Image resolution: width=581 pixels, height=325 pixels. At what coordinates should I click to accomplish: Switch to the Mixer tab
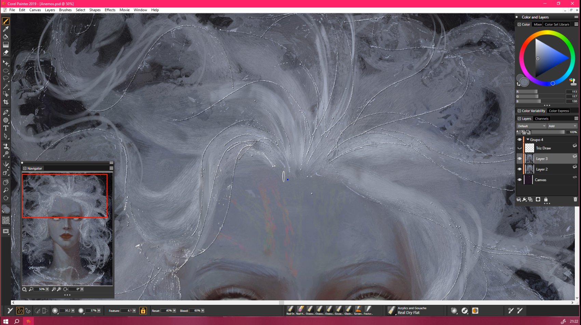click(x=538, y=25)
